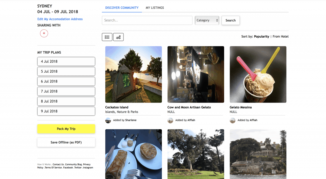Open the 8 Jul 2018 trip plan
Image resolution: width=326 pixels, height=179 pixels.
click(x=66, y=101)
